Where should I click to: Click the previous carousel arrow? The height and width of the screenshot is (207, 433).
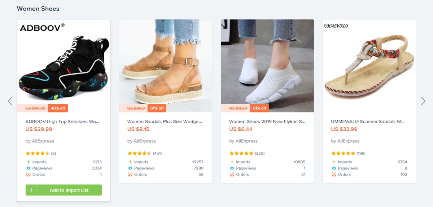click(x=10, y=101)
